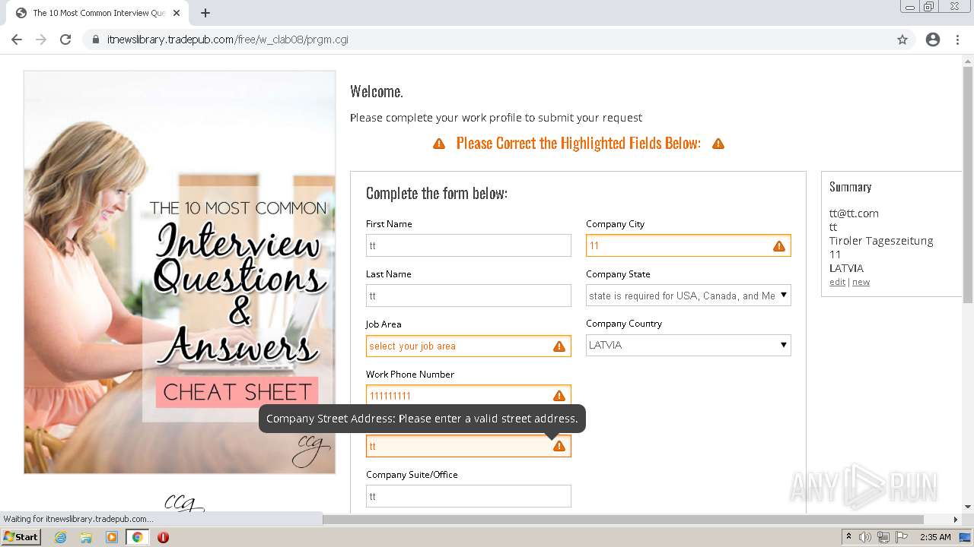974x547 pixels.
Task: Click the Last Name input field
Action: click(x=468, y=296)
